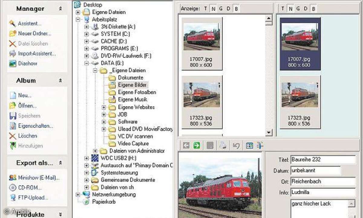Open the Papierkorb tree entry

click(104, 202)
